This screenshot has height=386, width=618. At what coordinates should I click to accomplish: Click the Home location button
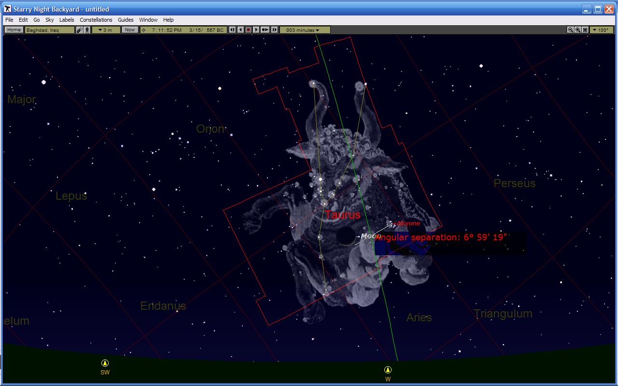click(14, 30)
